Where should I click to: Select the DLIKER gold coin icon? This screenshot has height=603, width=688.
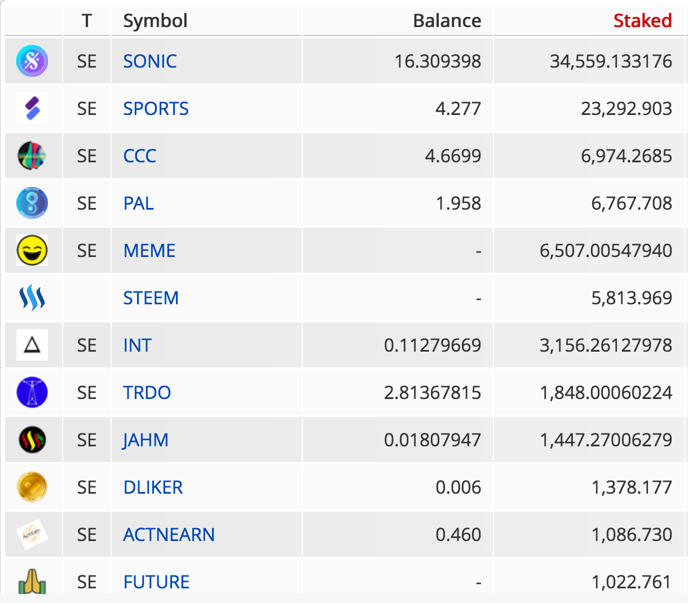coord(32,487)
